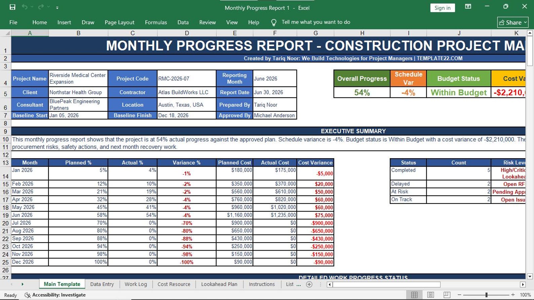Click the Sign in button
The height and width of the screenshot is (300, 534).
coord(443,8)
